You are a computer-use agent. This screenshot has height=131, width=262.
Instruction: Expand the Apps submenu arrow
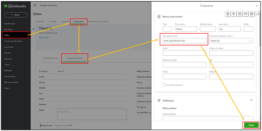pos(28,88)
